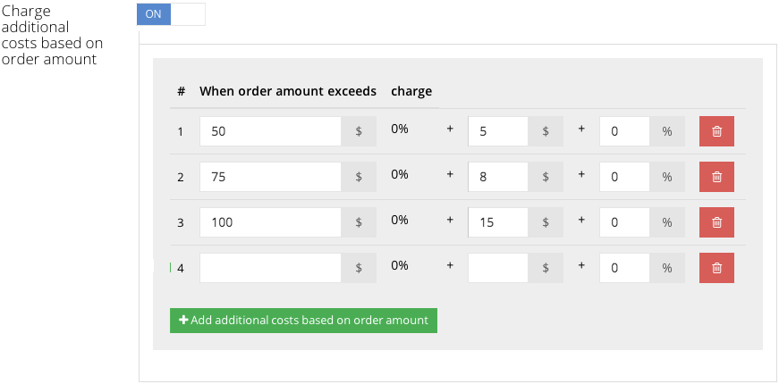Click the empty dollar charge field in row 4

[498, 268]
